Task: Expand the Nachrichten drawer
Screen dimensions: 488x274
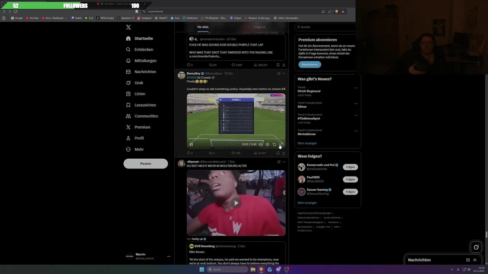Action: (475, 260)
